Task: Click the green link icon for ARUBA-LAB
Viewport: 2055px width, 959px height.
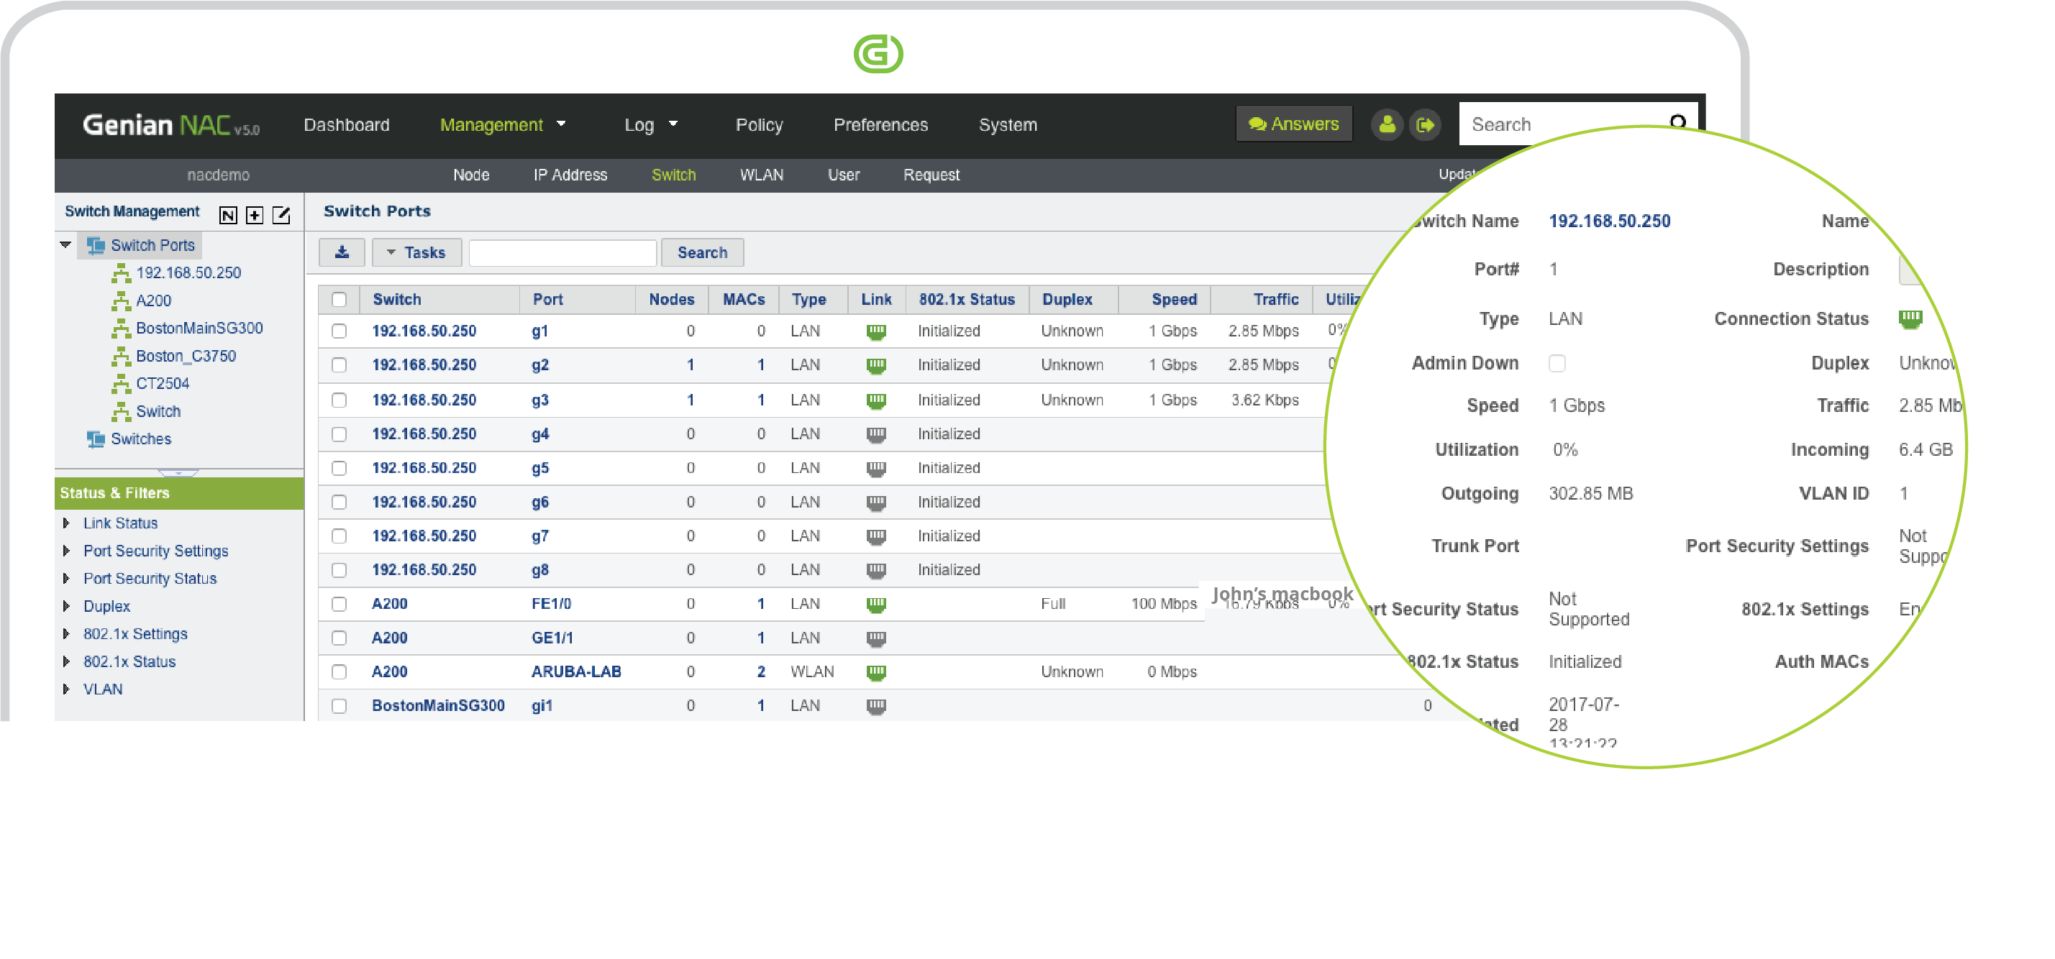Action: 876,672
